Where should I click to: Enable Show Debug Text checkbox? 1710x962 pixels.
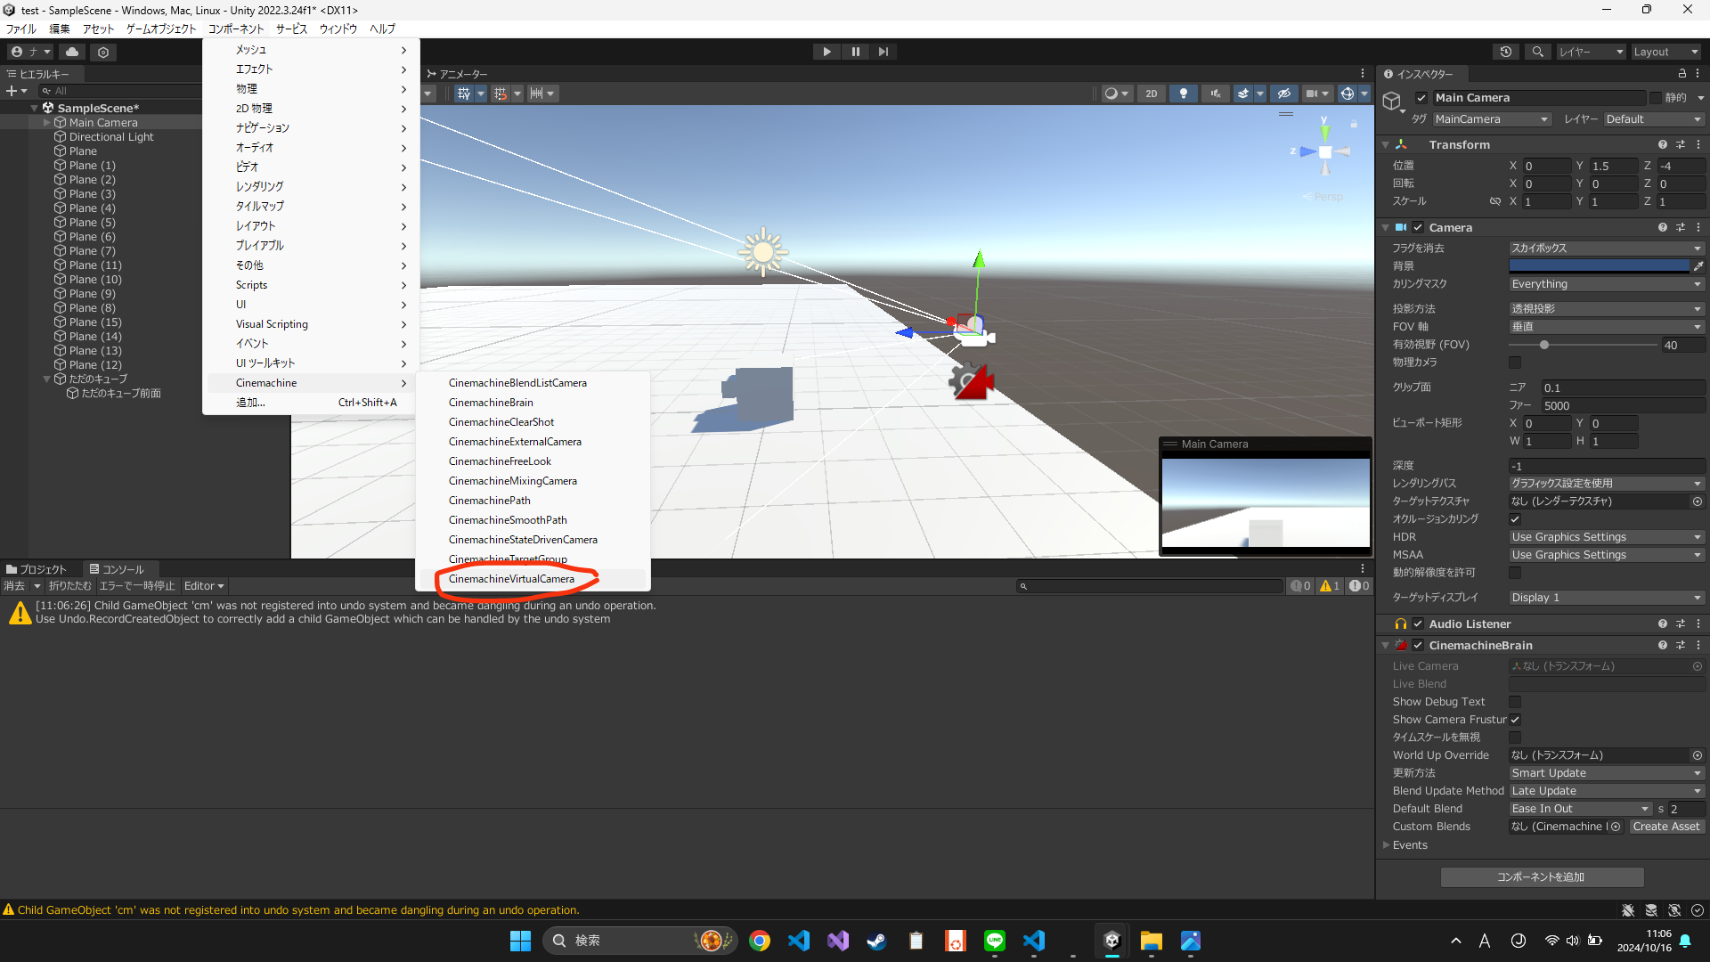click(x=1515, y=702)
